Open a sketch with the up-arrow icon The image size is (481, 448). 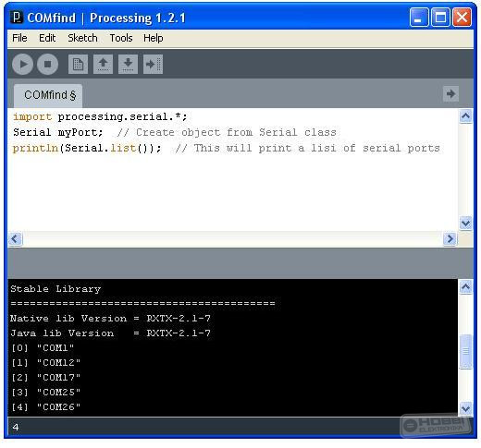point(103,64)
